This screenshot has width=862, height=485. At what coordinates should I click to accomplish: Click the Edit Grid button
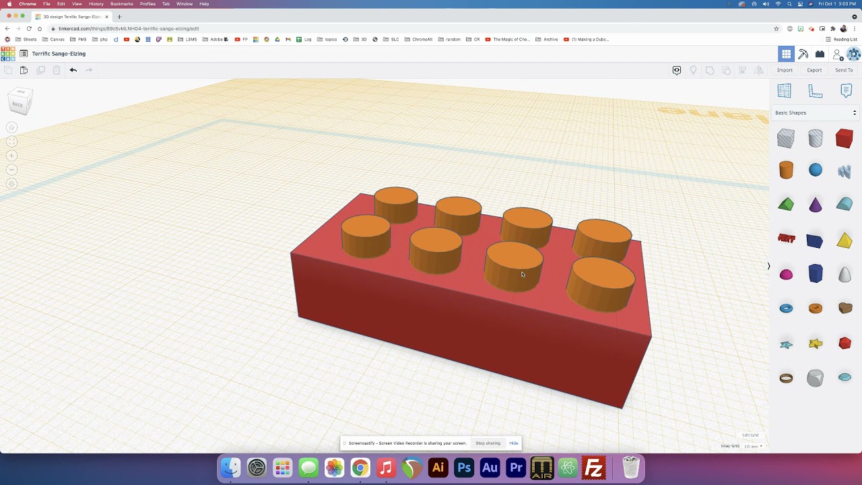750,435
